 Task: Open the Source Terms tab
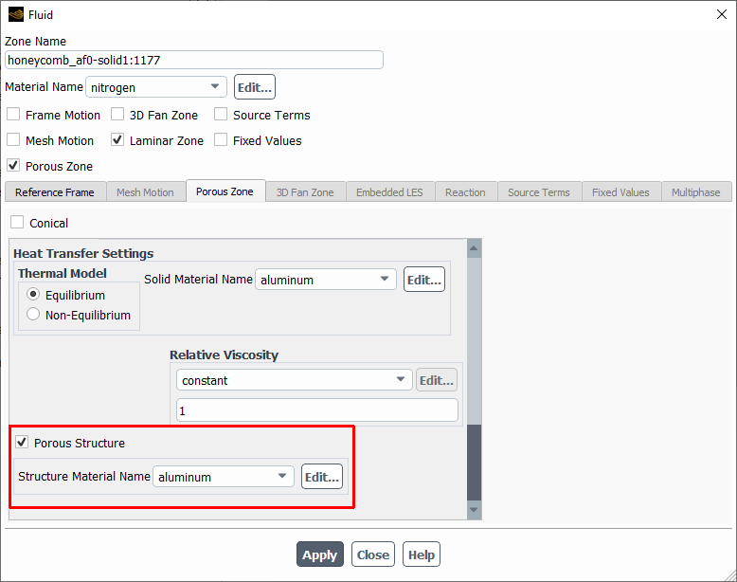coord(539,192)
